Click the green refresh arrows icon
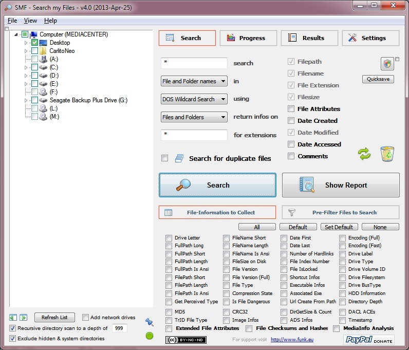409x350 pixels. pyautogui.click(x=364, y=154)
